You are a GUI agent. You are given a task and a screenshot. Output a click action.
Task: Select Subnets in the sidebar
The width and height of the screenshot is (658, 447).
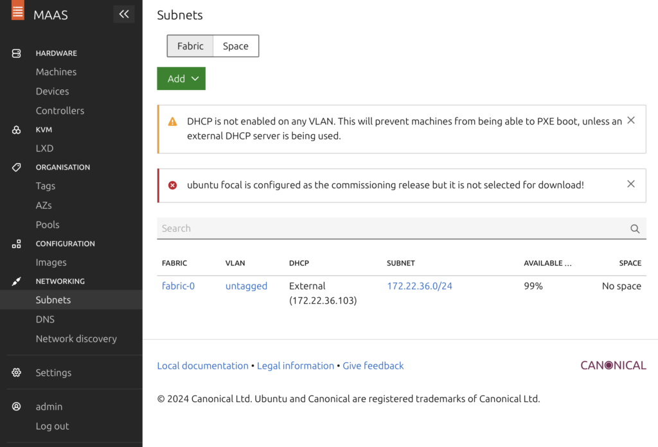pyautogui.click(x=71, y=300)
